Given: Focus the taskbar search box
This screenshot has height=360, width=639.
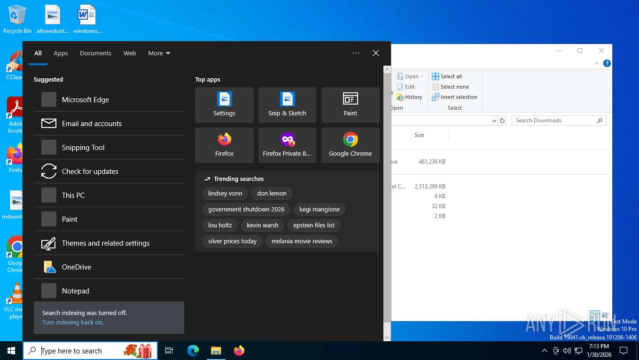Looking at the screenshot, I should (90, 351).
